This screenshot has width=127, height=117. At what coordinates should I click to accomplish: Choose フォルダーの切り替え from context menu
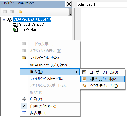point(50,58)
